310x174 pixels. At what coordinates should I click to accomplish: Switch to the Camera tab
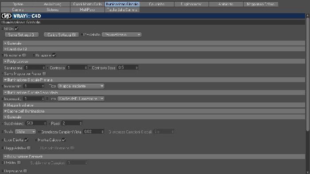click(18, 10)
